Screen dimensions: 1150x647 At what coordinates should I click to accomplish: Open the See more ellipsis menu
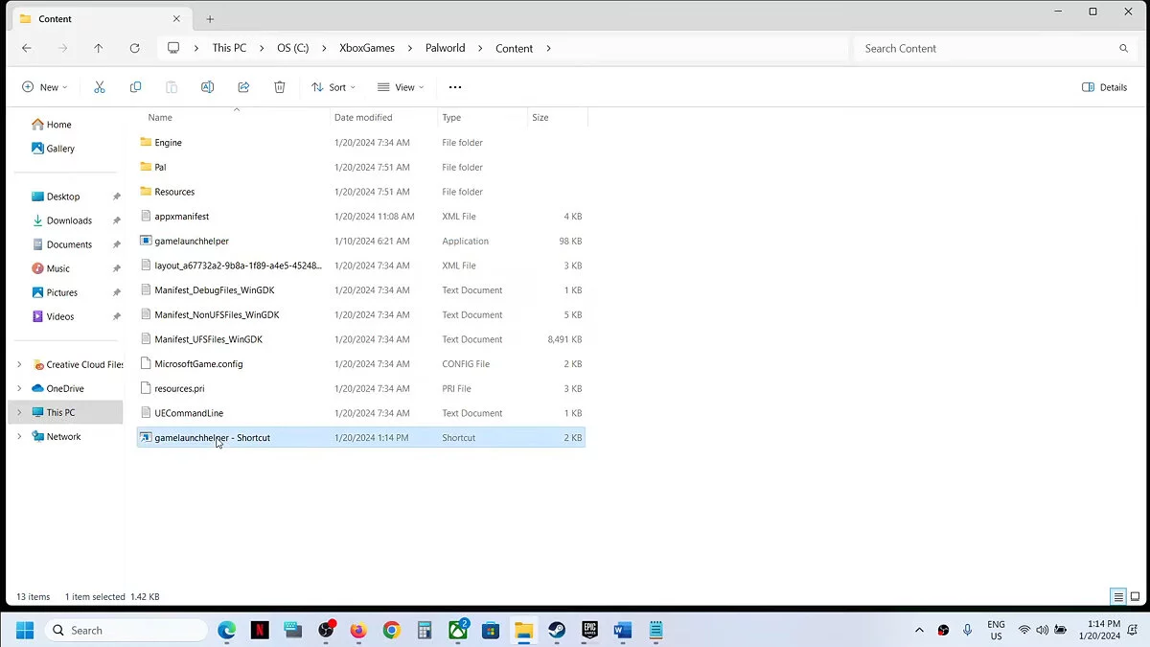[455, 87]
